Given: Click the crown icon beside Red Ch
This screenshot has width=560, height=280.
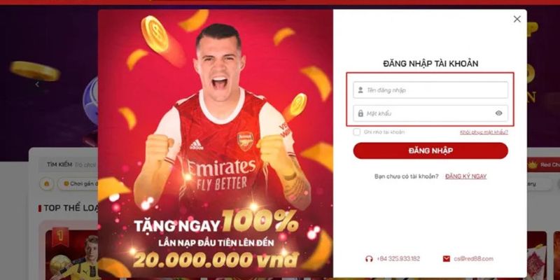Looking at the screenshot, I should (x=533, y=165).
